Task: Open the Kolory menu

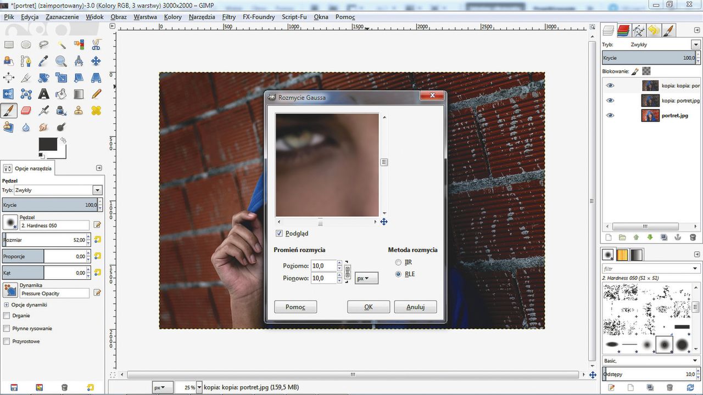Action: tap(173, 17)
